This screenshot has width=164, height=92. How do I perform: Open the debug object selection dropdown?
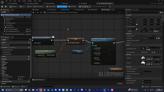pos(101,7)
